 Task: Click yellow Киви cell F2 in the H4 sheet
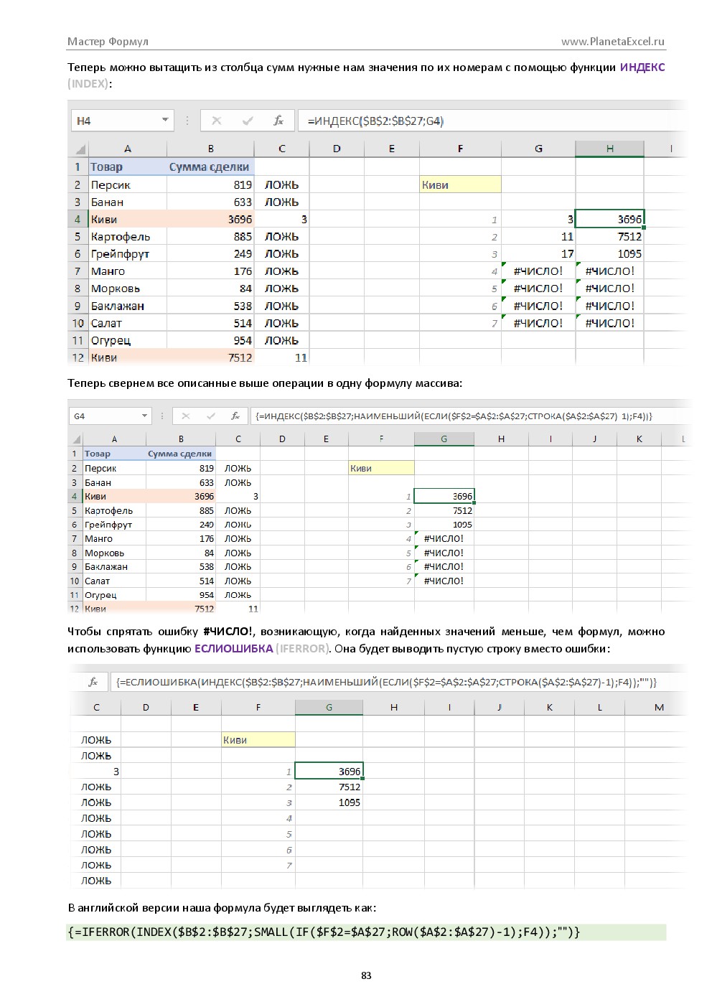tap(460, 184)
